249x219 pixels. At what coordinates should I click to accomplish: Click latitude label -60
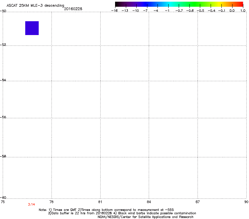(3, 197)
